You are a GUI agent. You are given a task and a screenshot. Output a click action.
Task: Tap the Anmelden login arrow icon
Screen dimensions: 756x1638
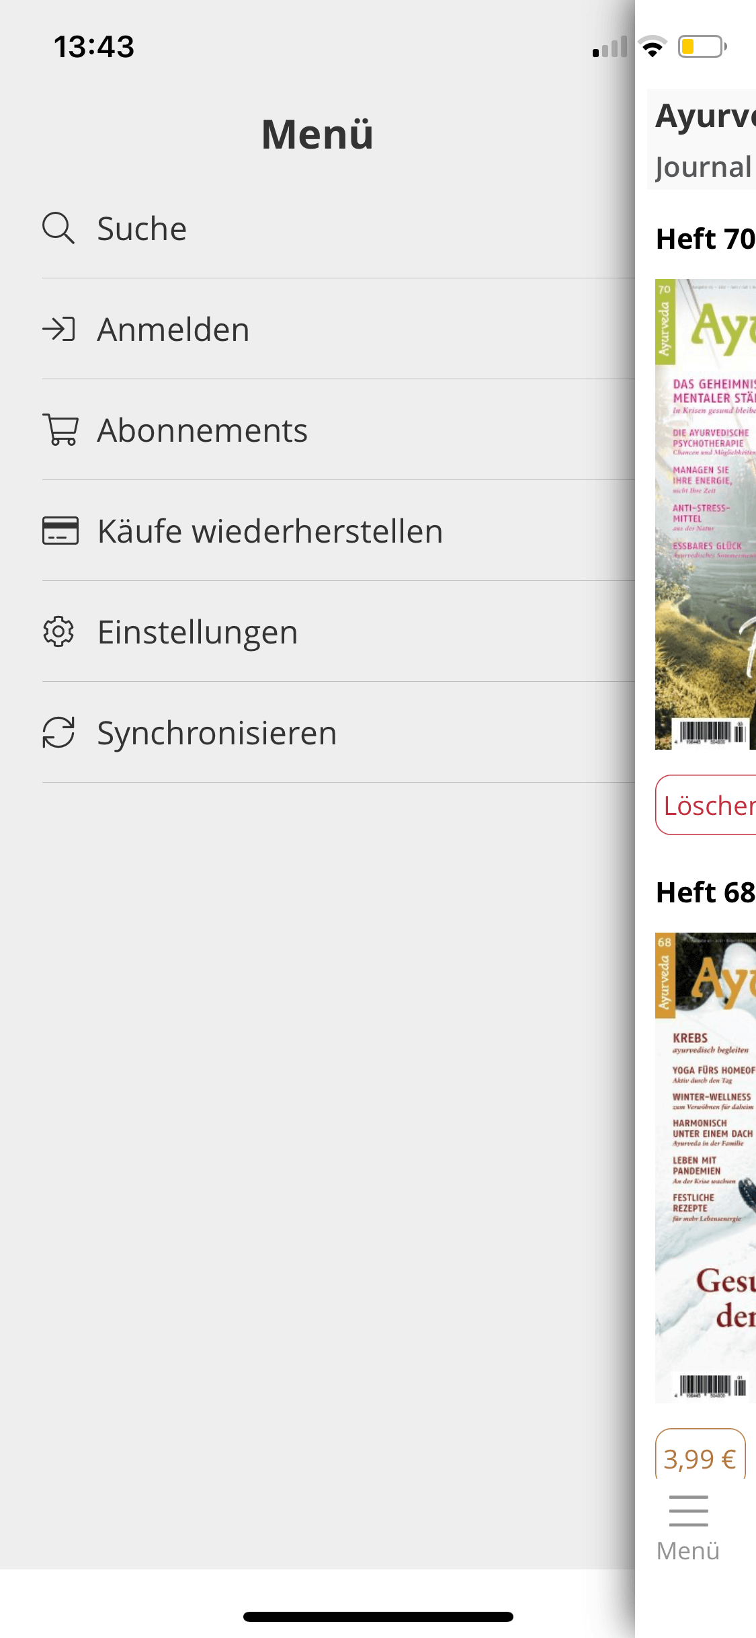(58, 329)
